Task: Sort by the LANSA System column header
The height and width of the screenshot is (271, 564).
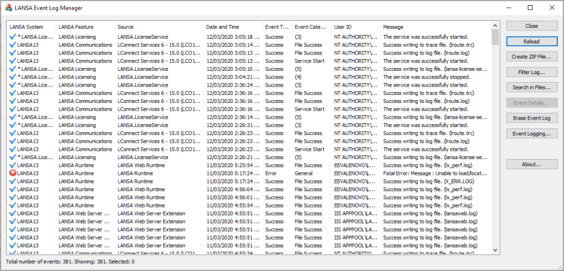Action: click(32, 27)
